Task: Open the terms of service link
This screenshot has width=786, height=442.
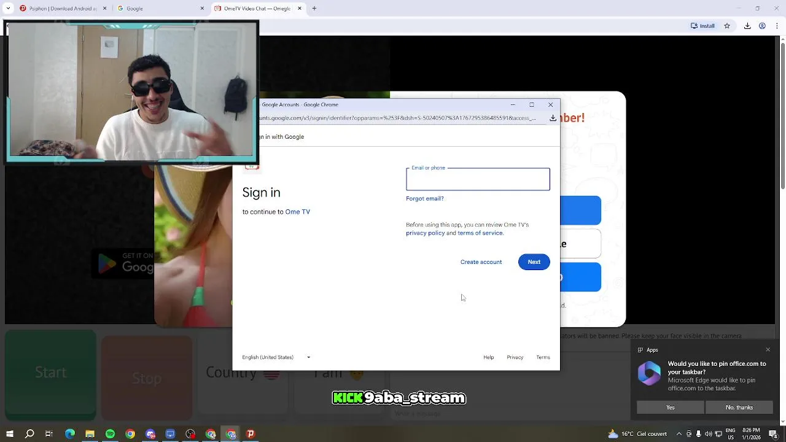Action: (480, 233)
